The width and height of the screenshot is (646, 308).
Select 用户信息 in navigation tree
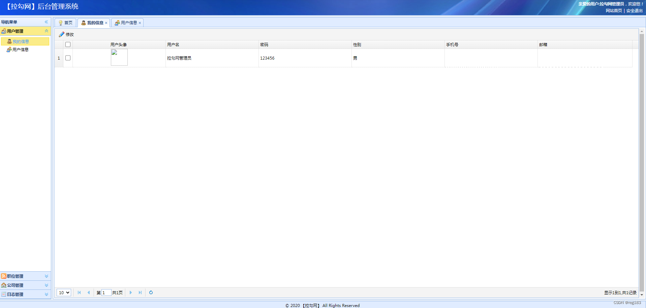[21, 49]
